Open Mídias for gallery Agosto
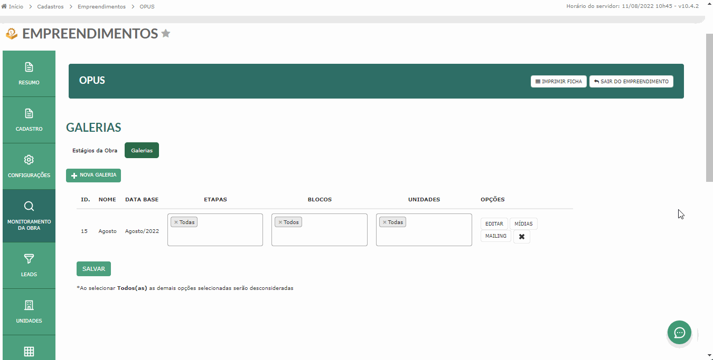 (523, 224)
